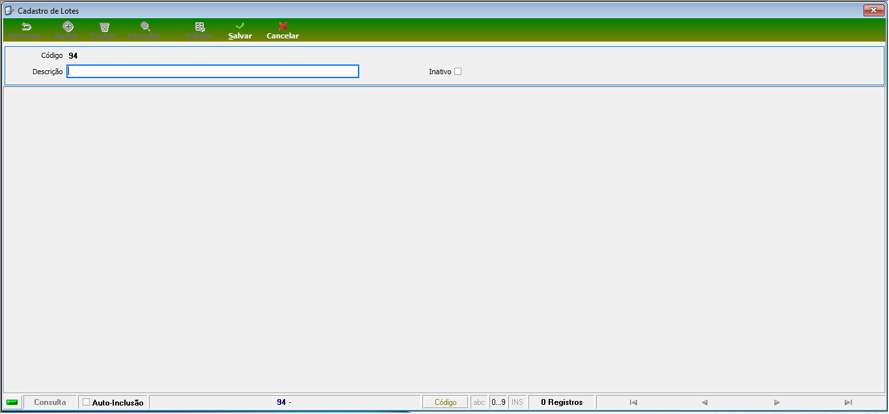The height and width of the screenshot is (414, 889).
Task: Close the Cadastro de Lotes window
Action: [873, 10]
